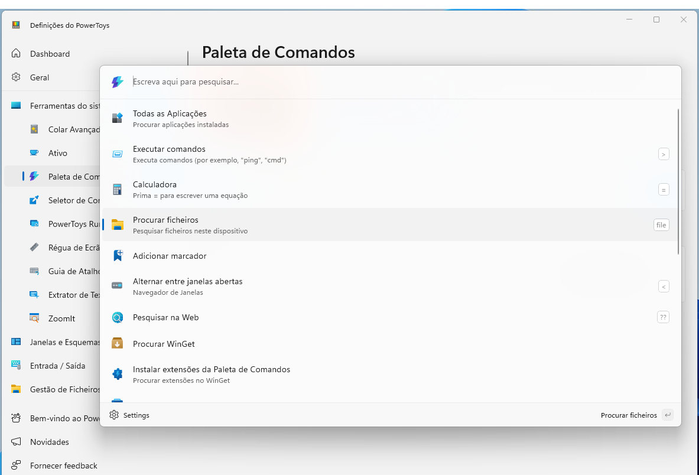
Task: Click the Régua de Ecrã ruler icon
Action: [34, 248]
